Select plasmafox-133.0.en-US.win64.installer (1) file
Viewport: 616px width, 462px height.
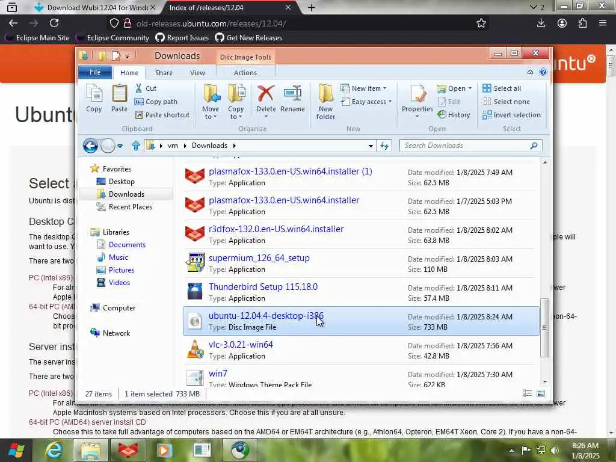pos(361,177)
